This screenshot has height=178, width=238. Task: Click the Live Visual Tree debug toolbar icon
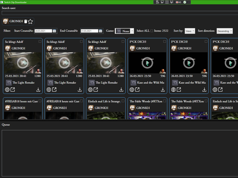click(x=157, y=2)
